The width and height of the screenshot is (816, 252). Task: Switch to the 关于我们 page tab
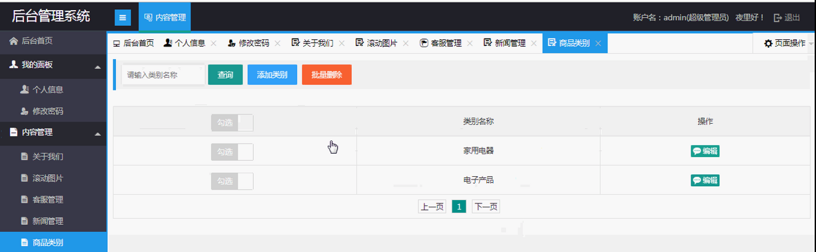coord(312,43)
